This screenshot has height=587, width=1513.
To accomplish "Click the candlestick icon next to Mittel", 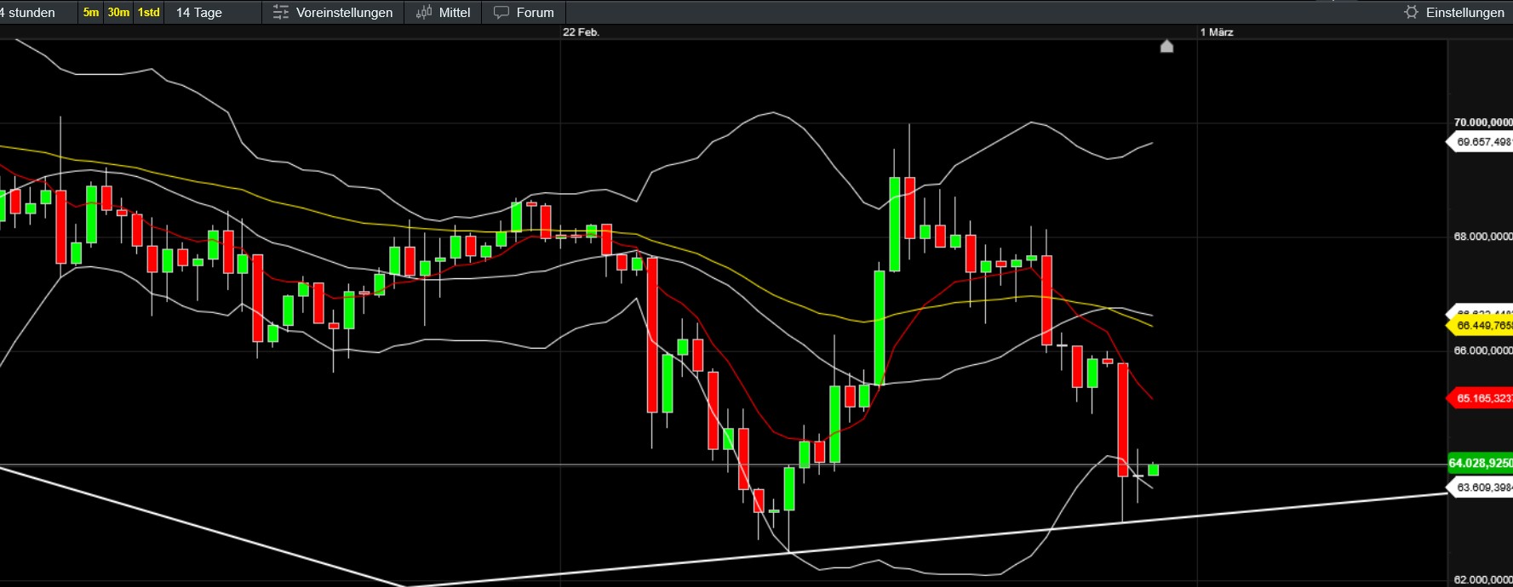I will [424, 13].
